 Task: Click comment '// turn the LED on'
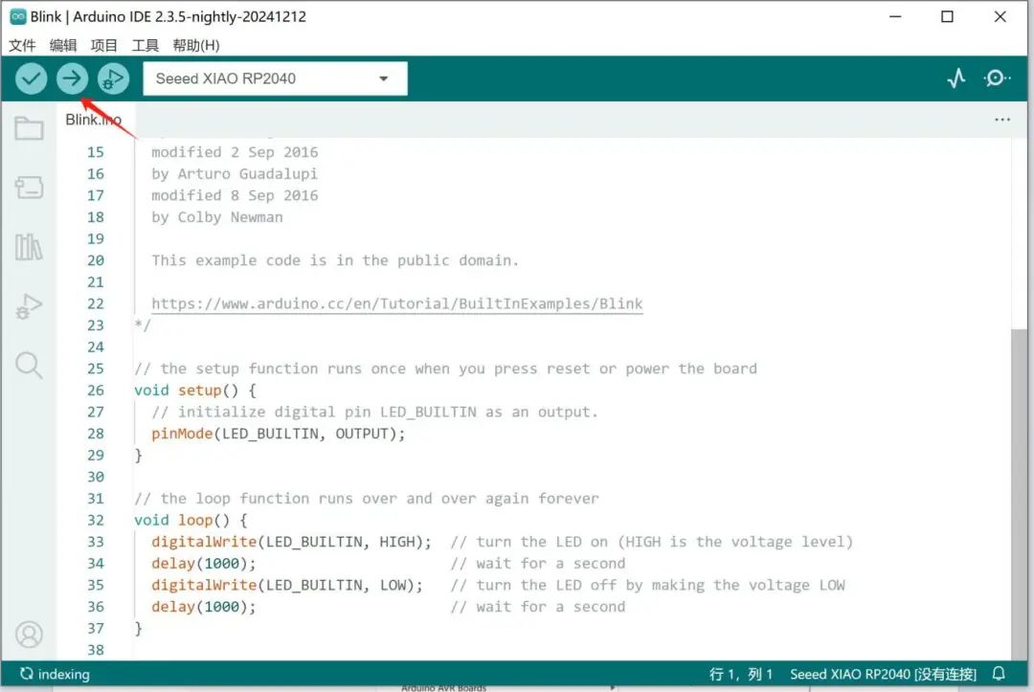point(528,542)
